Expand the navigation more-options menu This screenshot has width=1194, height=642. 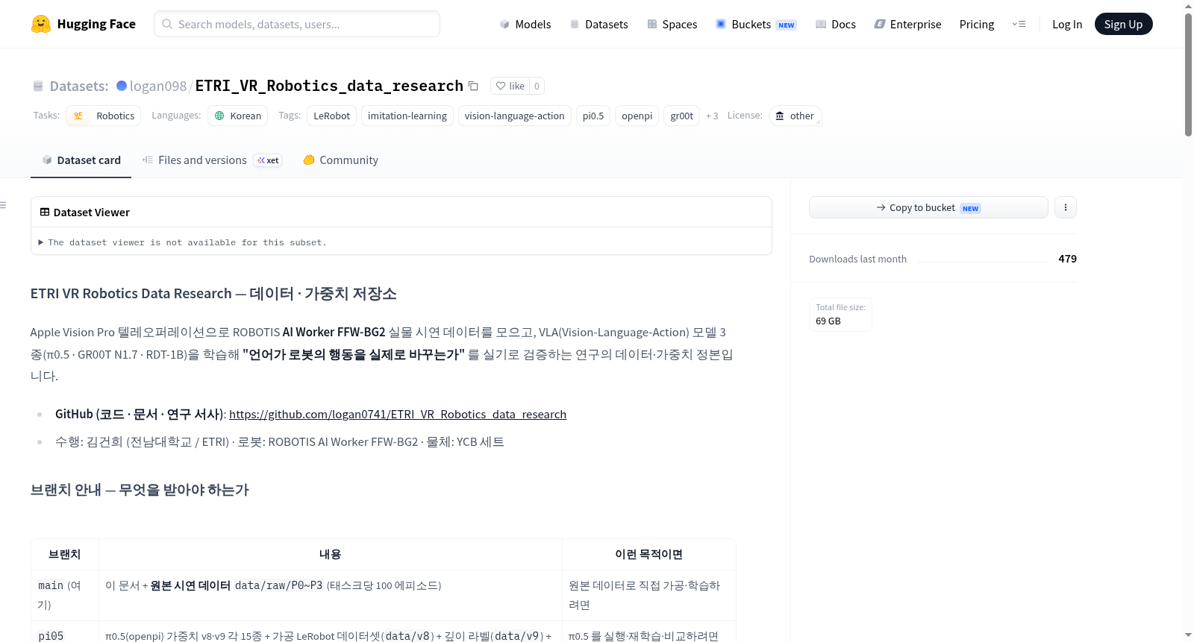click(1019, 24)
